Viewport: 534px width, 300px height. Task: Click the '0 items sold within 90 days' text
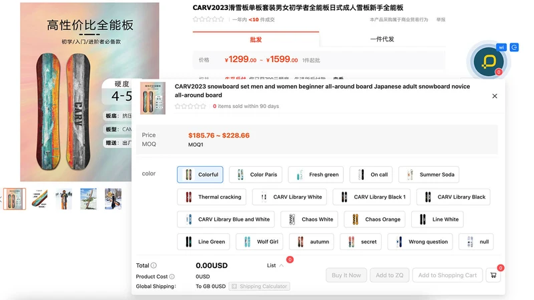pyautogui.click(x=246, y=106)
